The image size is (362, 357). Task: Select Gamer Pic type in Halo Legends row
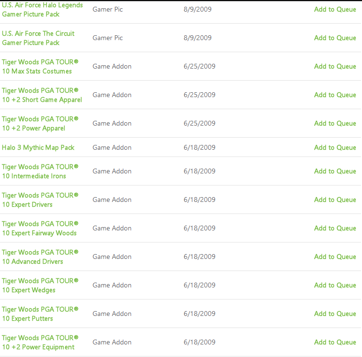tap(107, 9)
